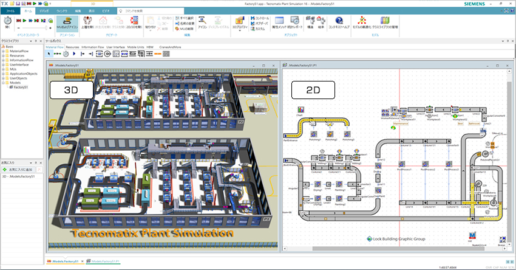The width and height of the screenshot is (516, 270).
Task: Click Select All in edit group
Action: click(x=185, y=18)
